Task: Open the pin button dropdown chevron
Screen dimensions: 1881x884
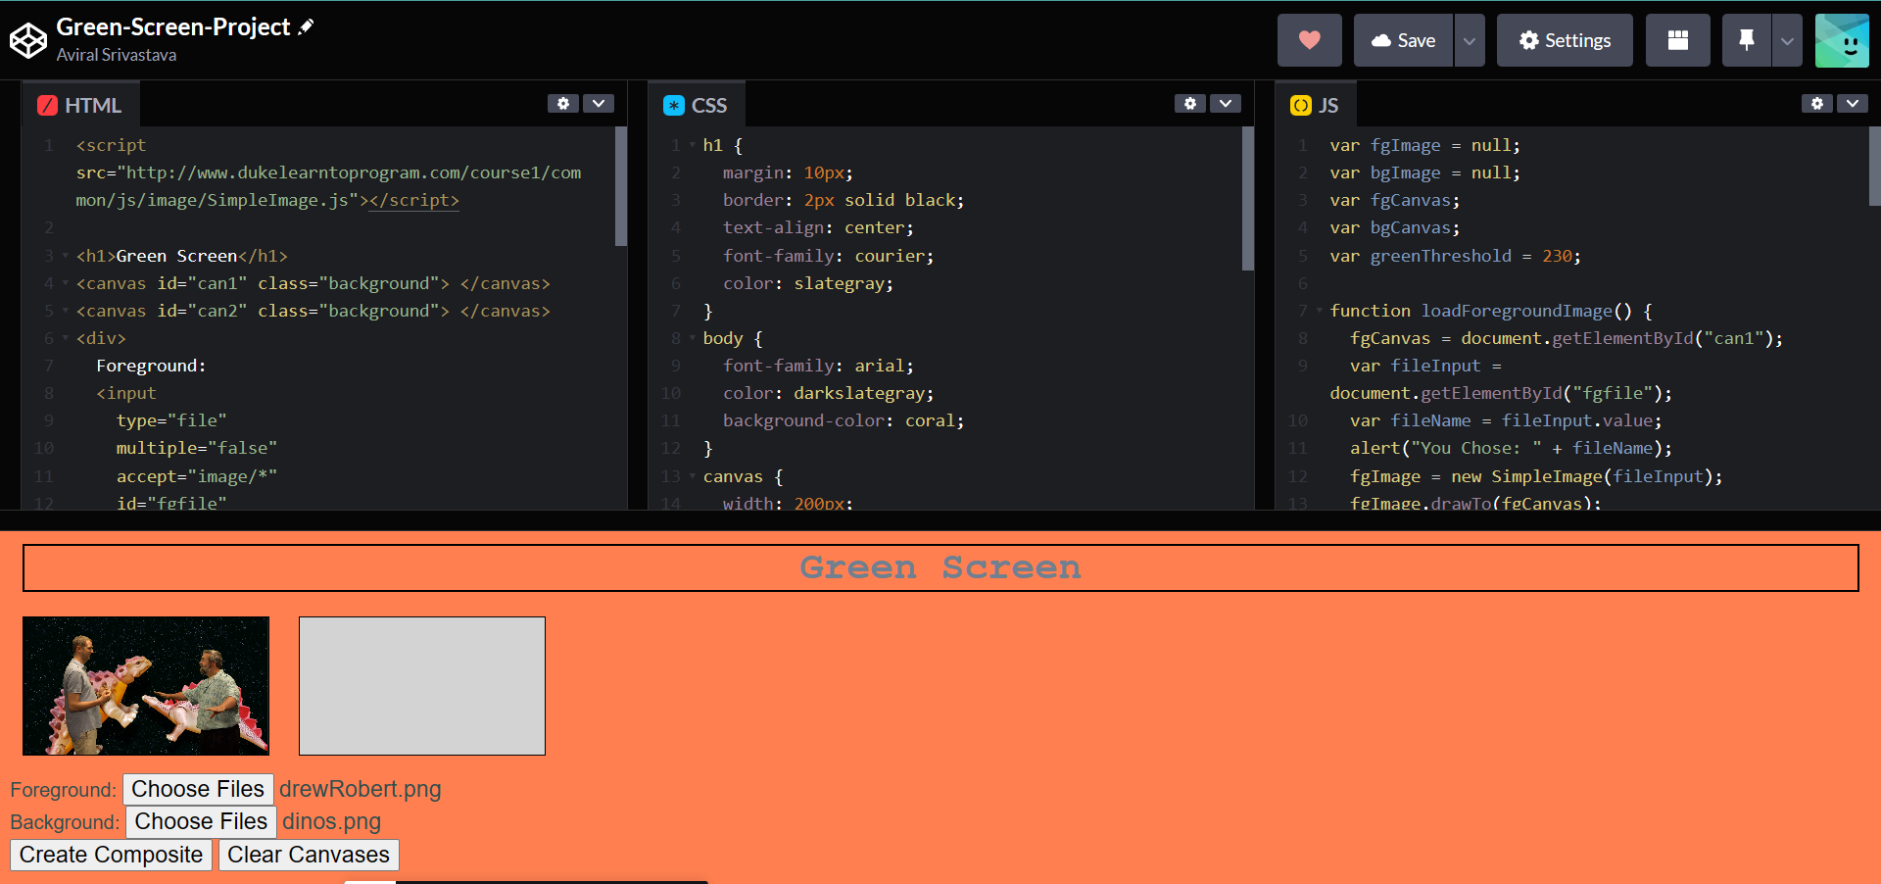Action: (1786, 40)
